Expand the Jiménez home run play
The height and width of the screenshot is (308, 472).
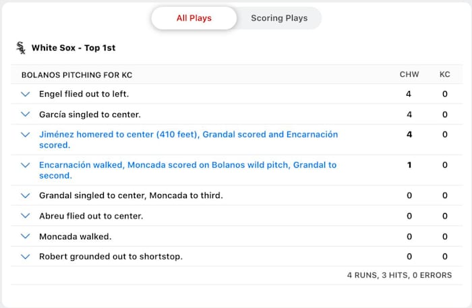(26, 135)
